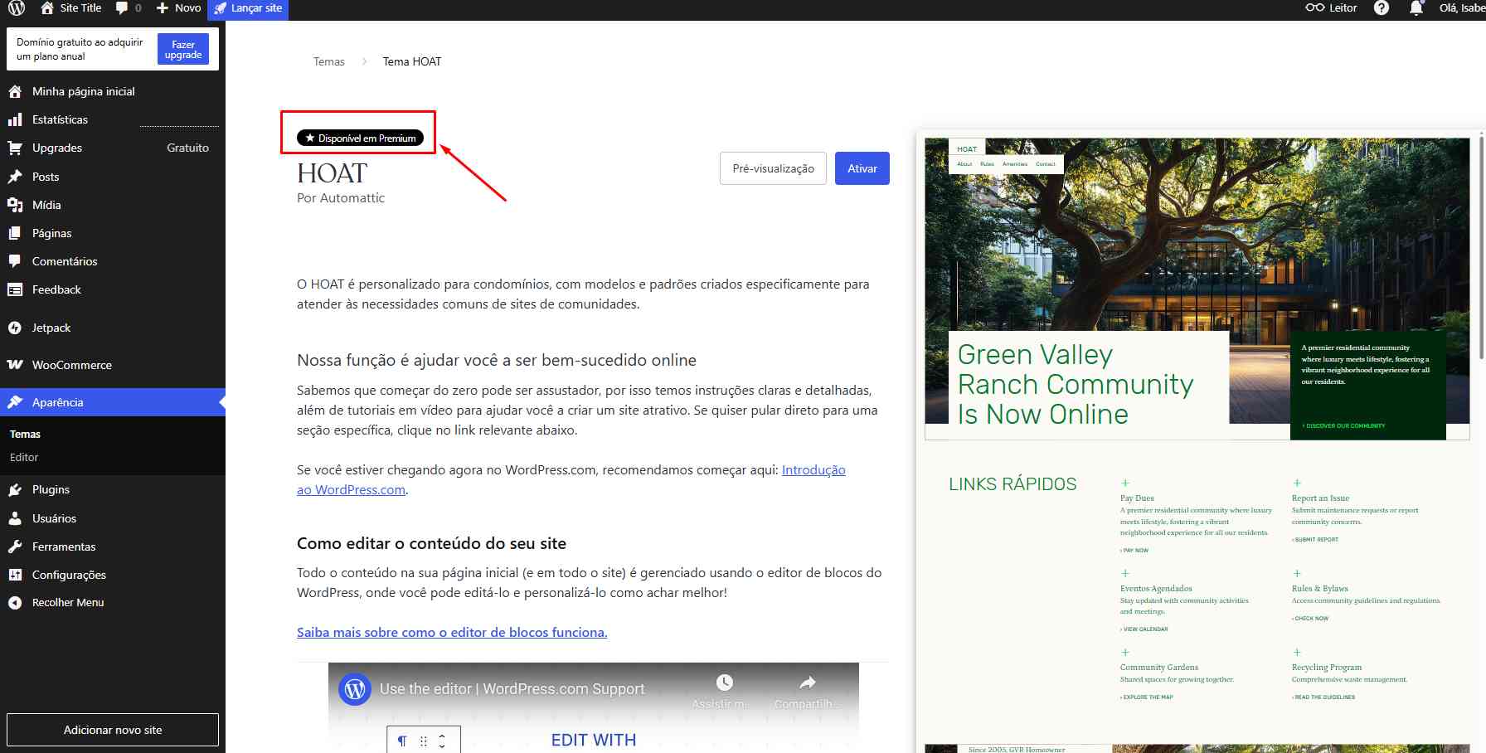The image size is (1486, 753).
Task: Open Comentários bubble icon in sidebar
Action: (15, 261)
